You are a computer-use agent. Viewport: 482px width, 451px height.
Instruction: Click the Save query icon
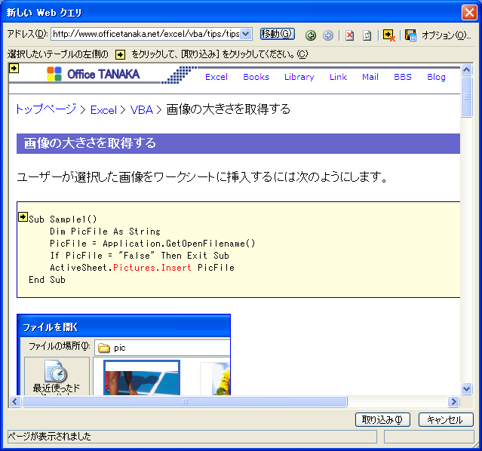410,35
